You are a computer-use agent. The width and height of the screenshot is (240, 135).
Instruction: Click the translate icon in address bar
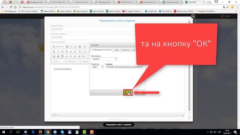point(224,7)
